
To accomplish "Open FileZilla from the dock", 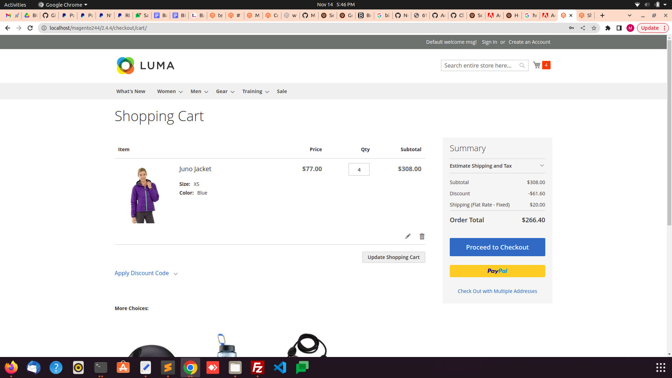I will [257, 367].
